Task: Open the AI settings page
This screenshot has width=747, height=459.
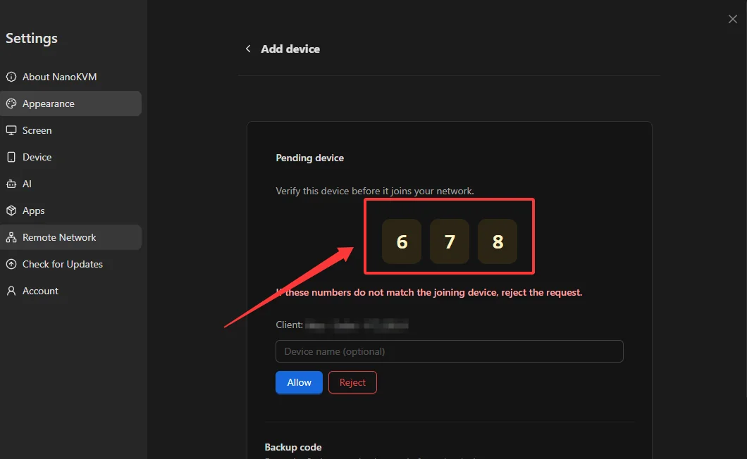Action: coord(70,184)
